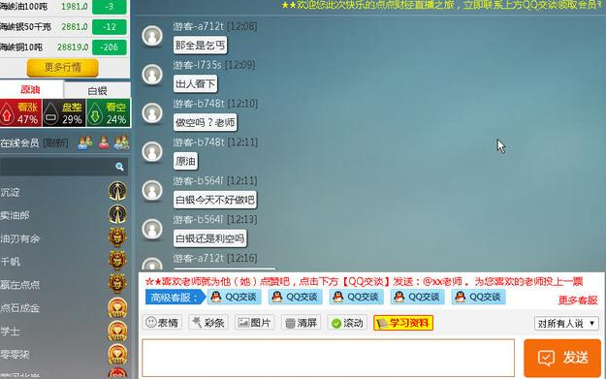Click the two-person member filter icon

pos(85,142)
